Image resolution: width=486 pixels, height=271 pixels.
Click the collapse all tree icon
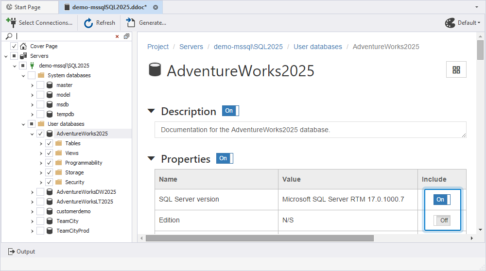pos(126,36)
